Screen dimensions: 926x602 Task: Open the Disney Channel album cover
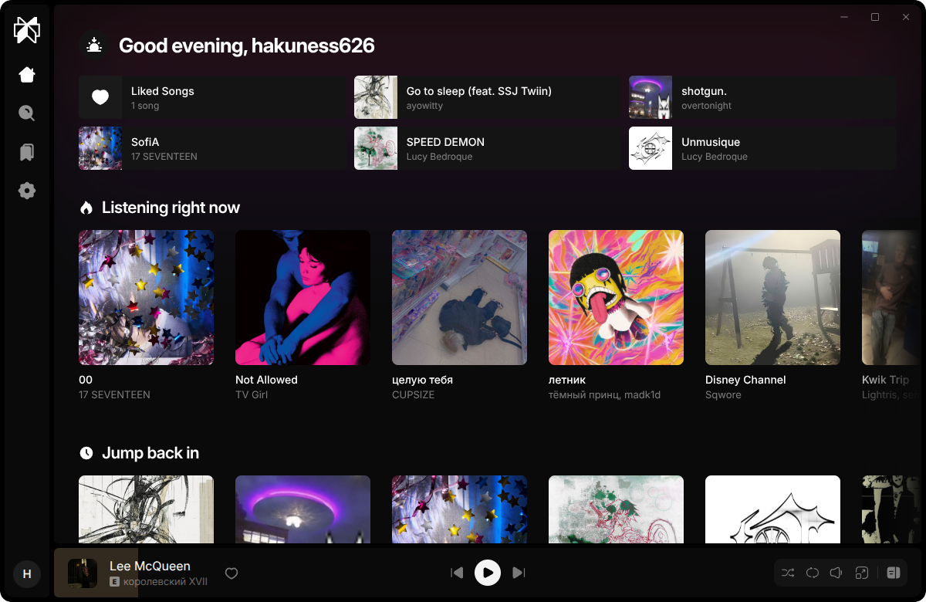click(772, 297)
